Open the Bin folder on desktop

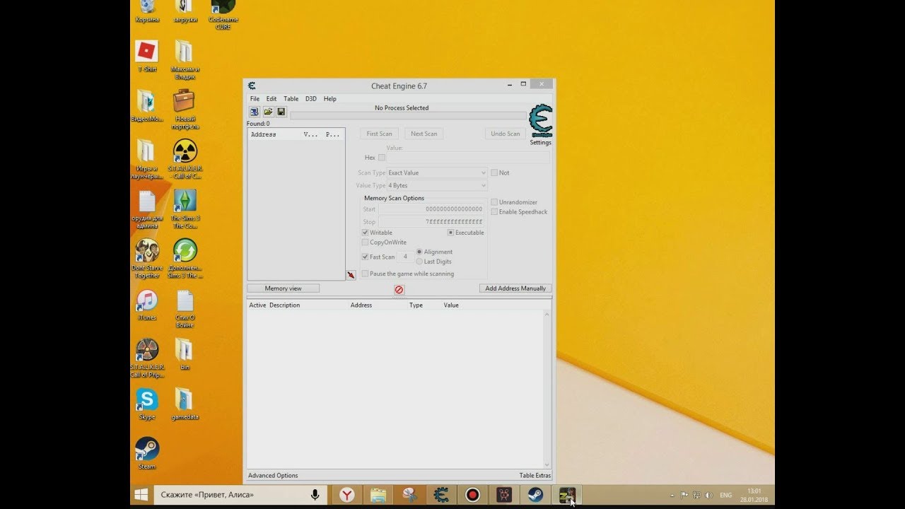(185, 355)
